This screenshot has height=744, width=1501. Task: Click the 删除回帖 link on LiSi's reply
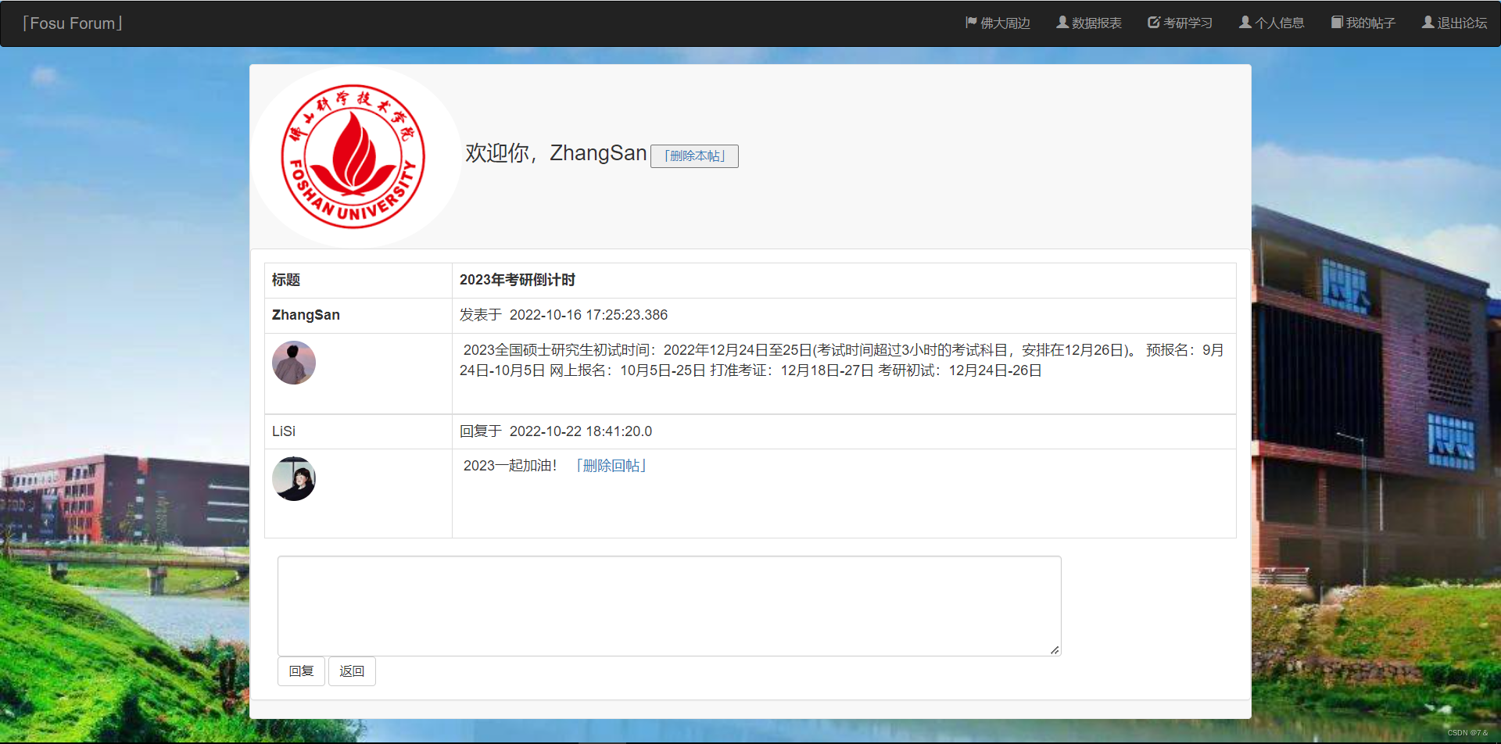point(611,466)
